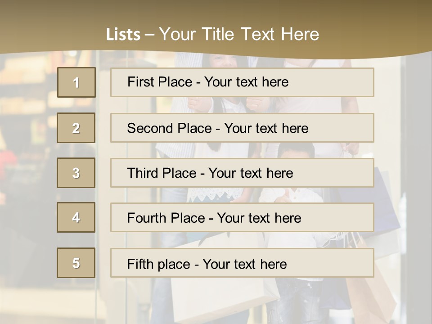Click the word Third in the list
The image size is (432, 324).
coord(142,173)
